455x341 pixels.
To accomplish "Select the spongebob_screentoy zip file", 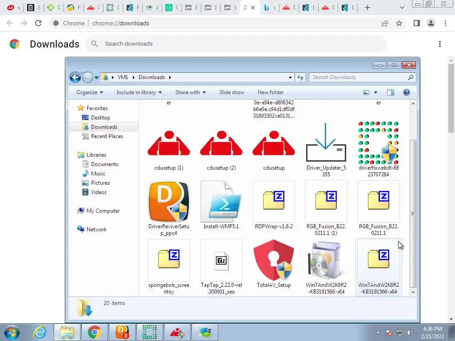I will (168, 260).
